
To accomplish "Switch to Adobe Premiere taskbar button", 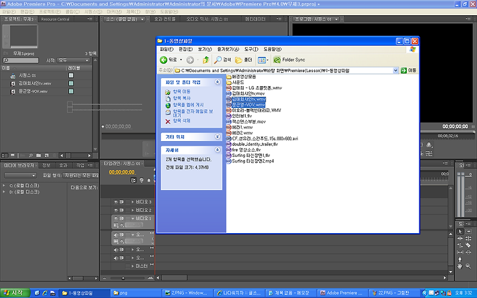I will pyautogui.click(x=342, y=293).
